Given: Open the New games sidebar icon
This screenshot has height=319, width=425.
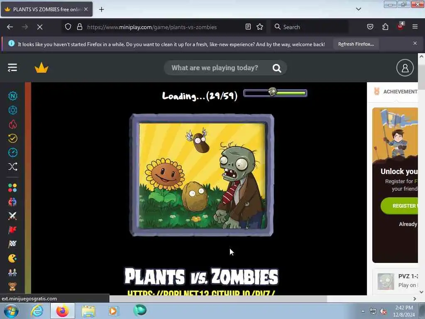Looking at the screenshot, I should 13,96.
